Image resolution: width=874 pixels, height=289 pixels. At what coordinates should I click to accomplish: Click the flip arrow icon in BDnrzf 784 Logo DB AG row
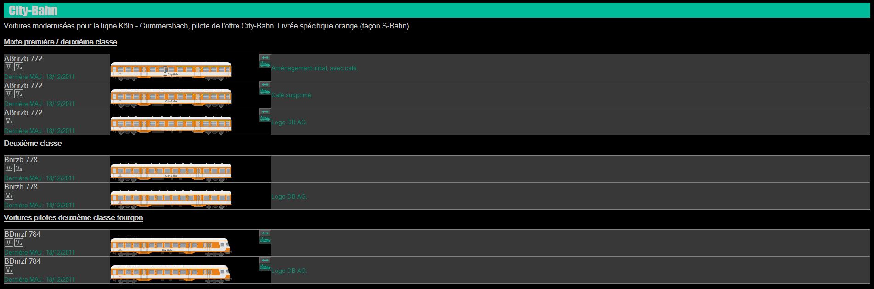point(265,261)
